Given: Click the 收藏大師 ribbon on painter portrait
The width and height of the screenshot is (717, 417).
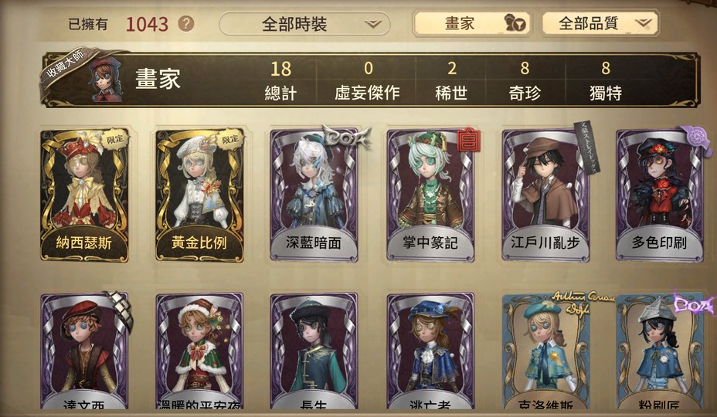Looking at the screenshot, I should (x=65, y=67).
